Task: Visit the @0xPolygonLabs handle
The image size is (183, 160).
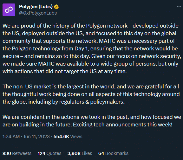Action: point(38,13)
